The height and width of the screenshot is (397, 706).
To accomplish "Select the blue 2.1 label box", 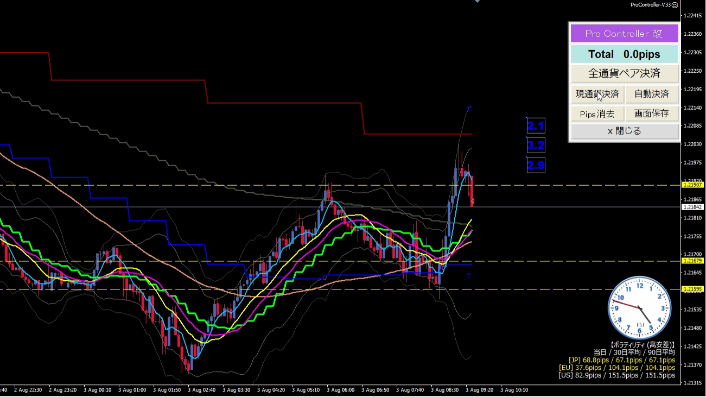I will click(x=536, y=126).
